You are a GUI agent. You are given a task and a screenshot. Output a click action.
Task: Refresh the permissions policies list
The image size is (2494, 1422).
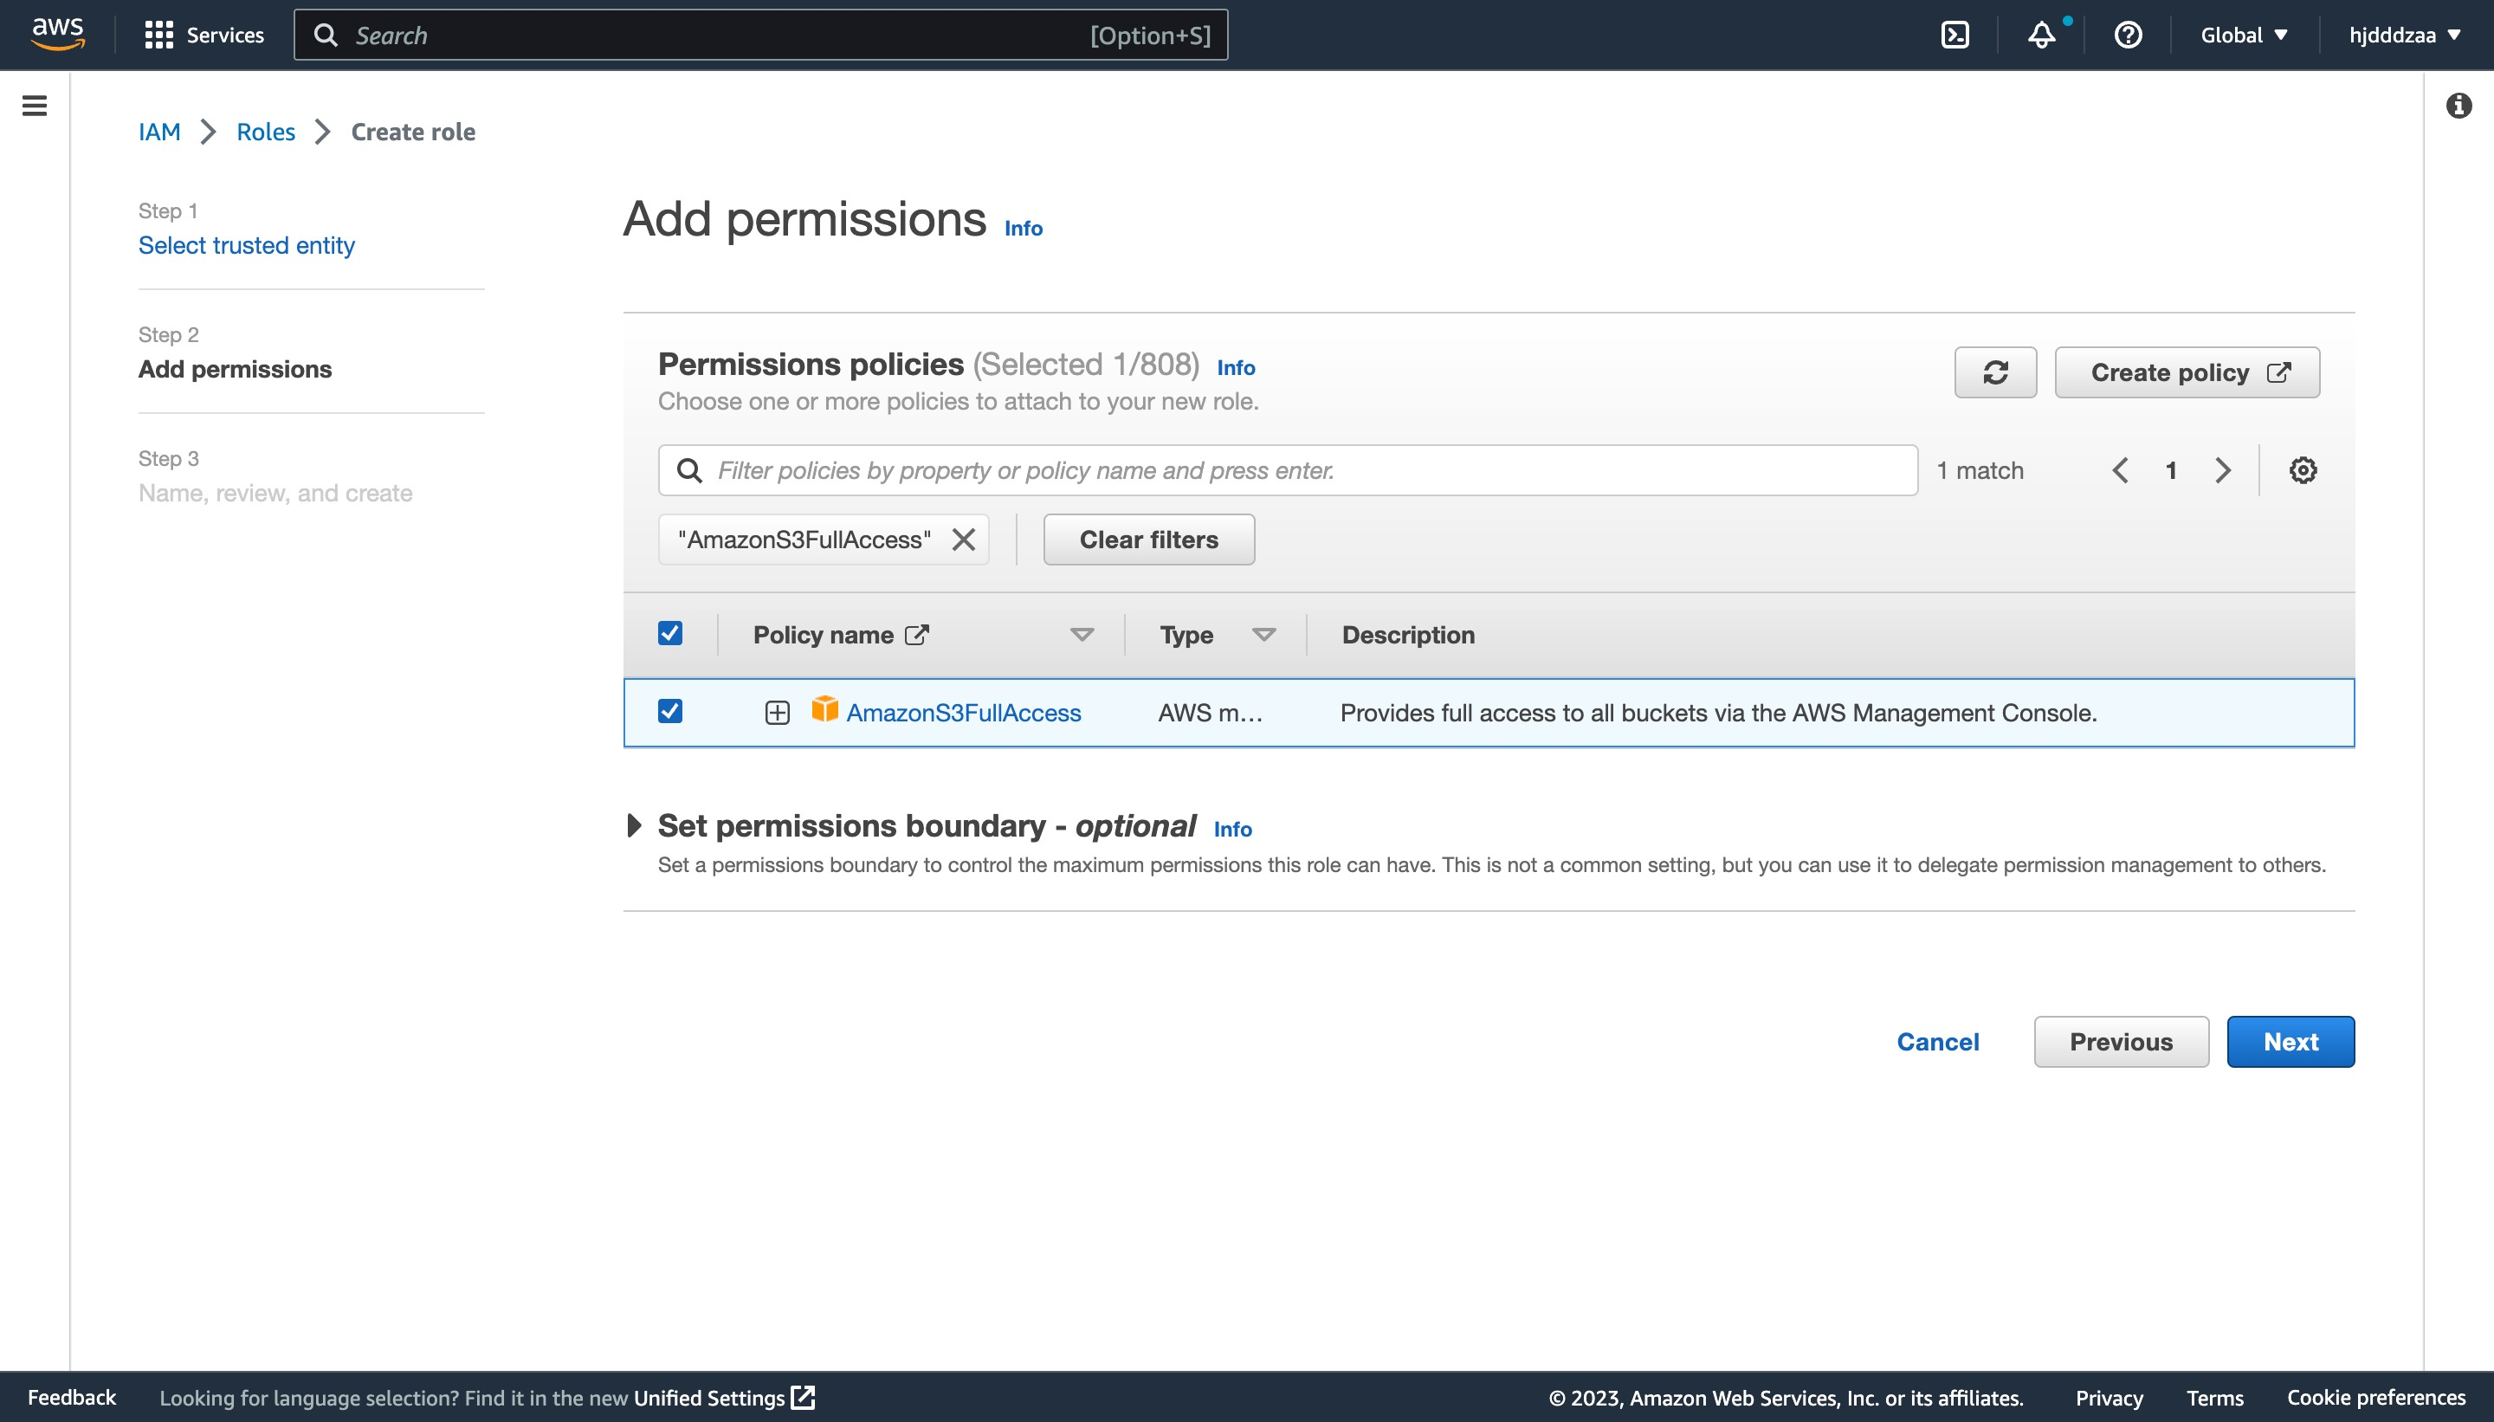point(1995,372)
